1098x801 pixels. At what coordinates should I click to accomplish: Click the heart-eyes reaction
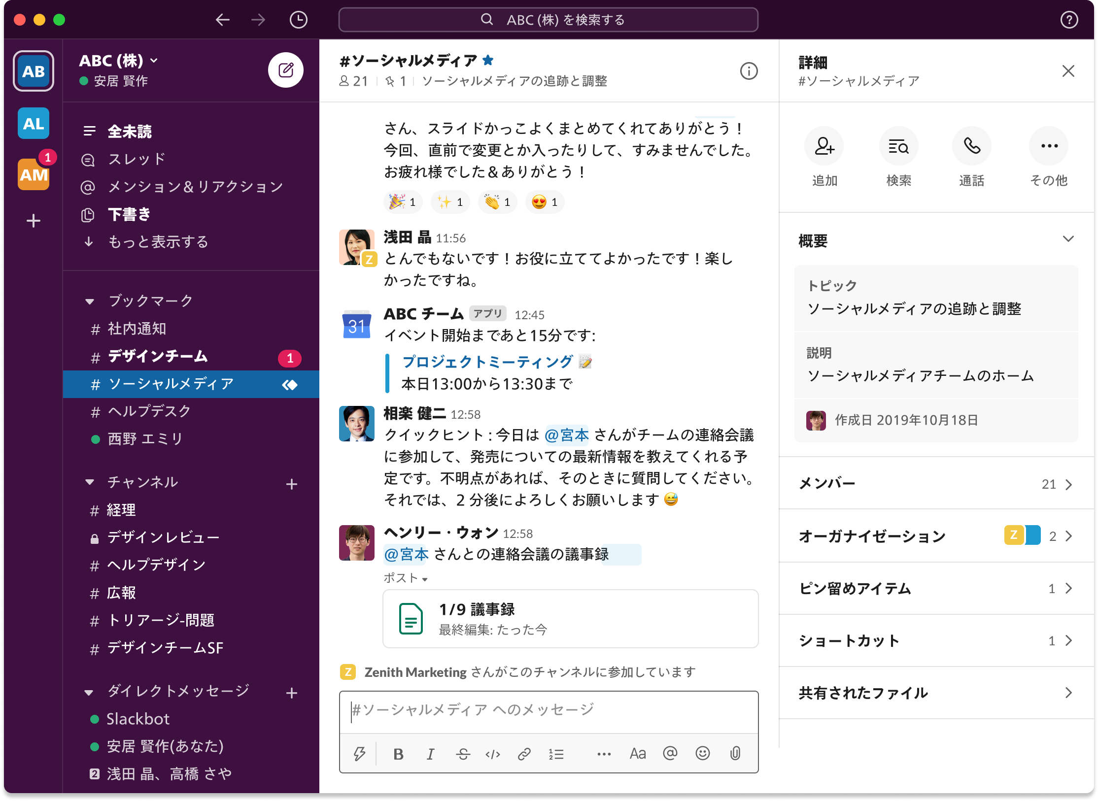pos(545,202)
